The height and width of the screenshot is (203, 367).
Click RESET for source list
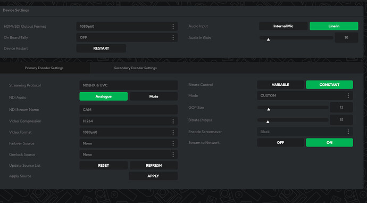(x=104, y=165)
